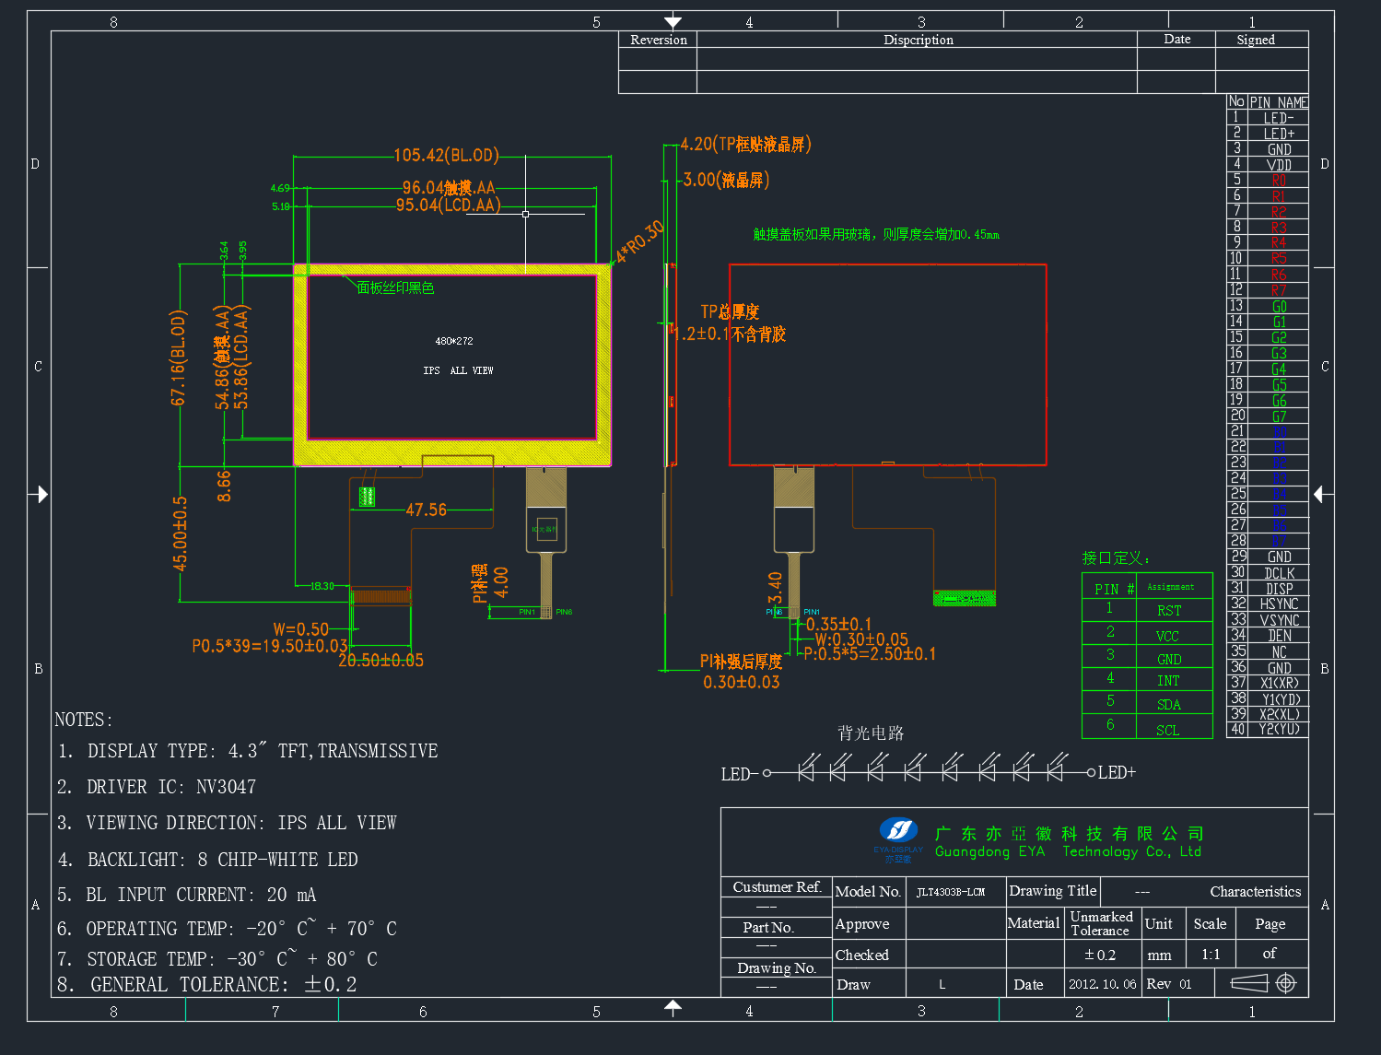The image size is (1381, 1055).
Task: Click Y2(YU) in the pin name table
Action: coord(1279,730)
